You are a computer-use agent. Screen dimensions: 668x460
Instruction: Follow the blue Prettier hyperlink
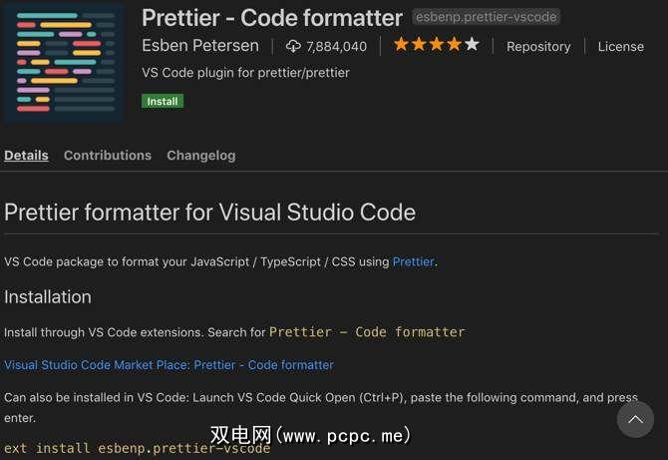click(413, 261)
